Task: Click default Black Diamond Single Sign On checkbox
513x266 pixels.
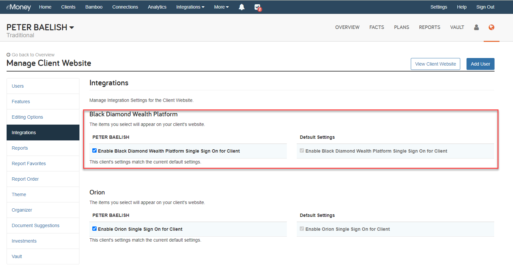Action: pyautogui.click(x=302, y=151)
